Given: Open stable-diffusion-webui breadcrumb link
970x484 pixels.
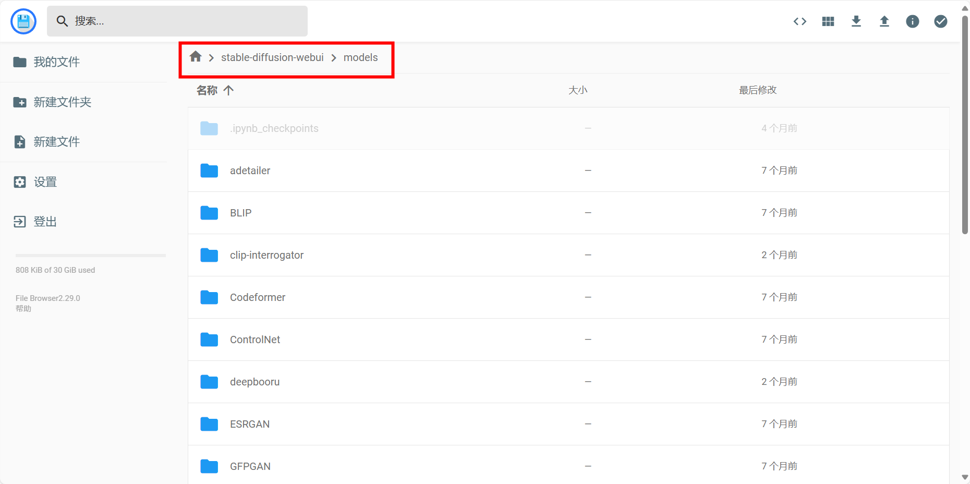Looking at the screenshot, I should point(272,57).
